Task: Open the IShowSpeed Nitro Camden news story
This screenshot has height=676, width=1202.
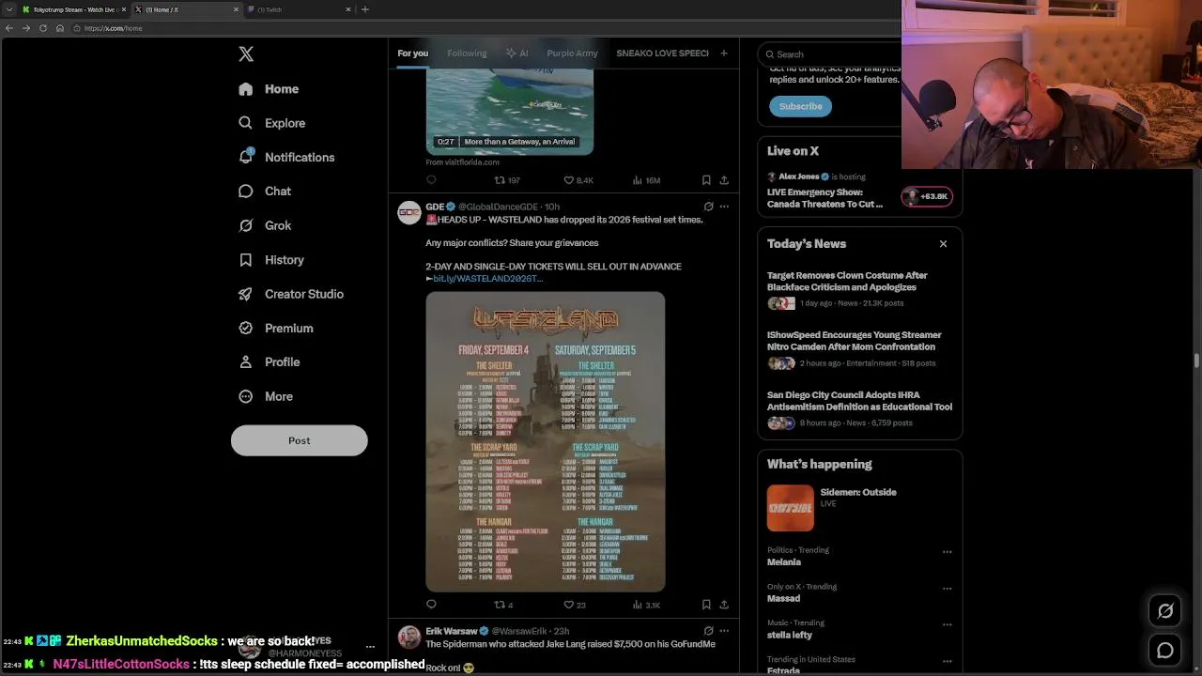Action: click(854, 341)
